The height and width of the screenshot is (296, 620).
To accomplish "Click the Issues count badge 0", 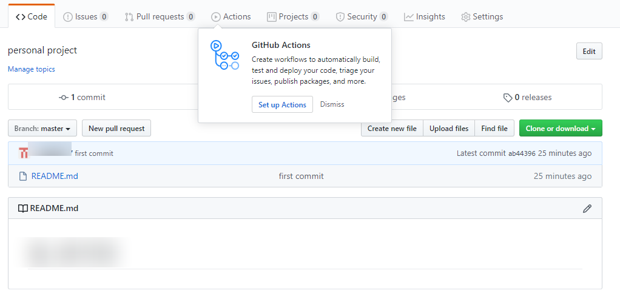I will [x=104, y=16].
